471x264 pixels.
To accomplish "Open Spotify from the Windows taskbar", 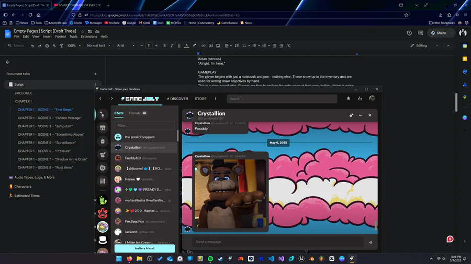I will [210, 259].
